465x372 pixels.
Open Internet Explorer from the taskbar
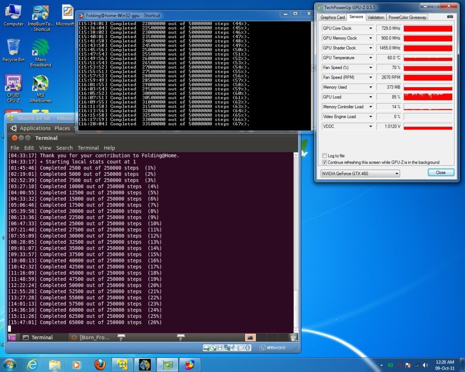(32, 365)
